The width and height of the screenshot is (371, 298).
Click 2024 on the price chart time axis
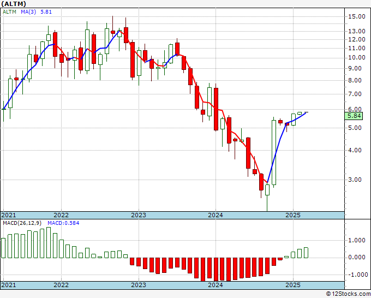(x=216, y=215)
